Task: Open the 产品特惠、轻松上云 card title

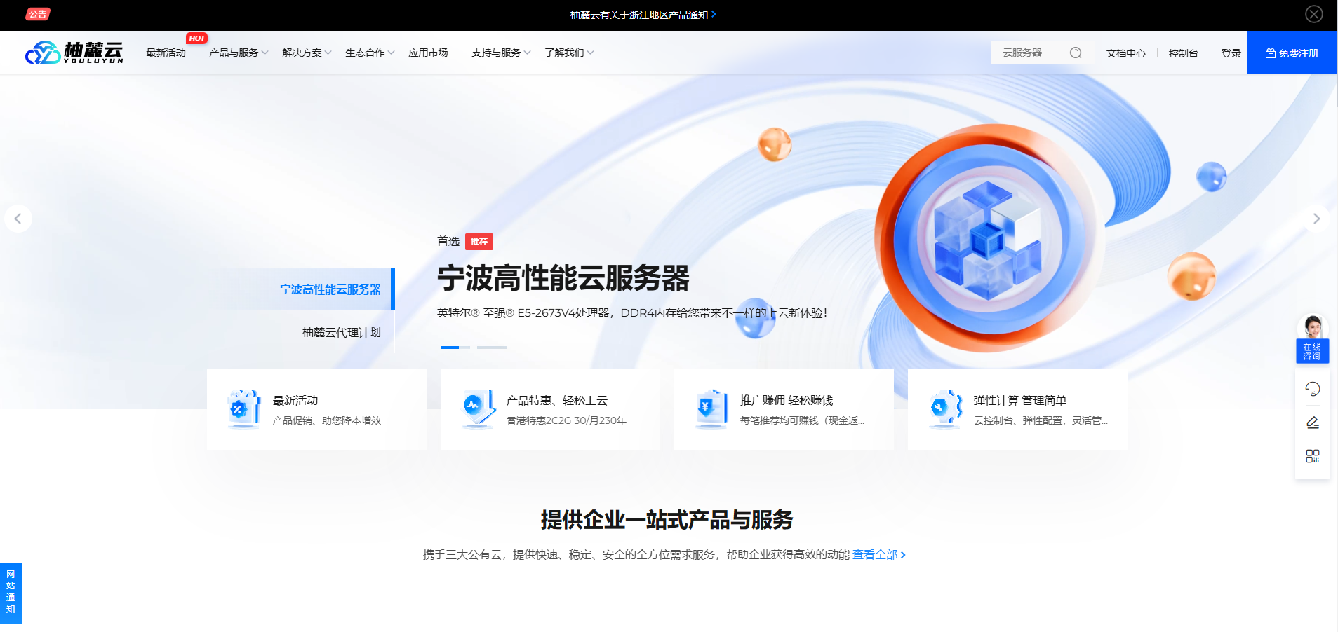Action: click(x=557, y=400)
